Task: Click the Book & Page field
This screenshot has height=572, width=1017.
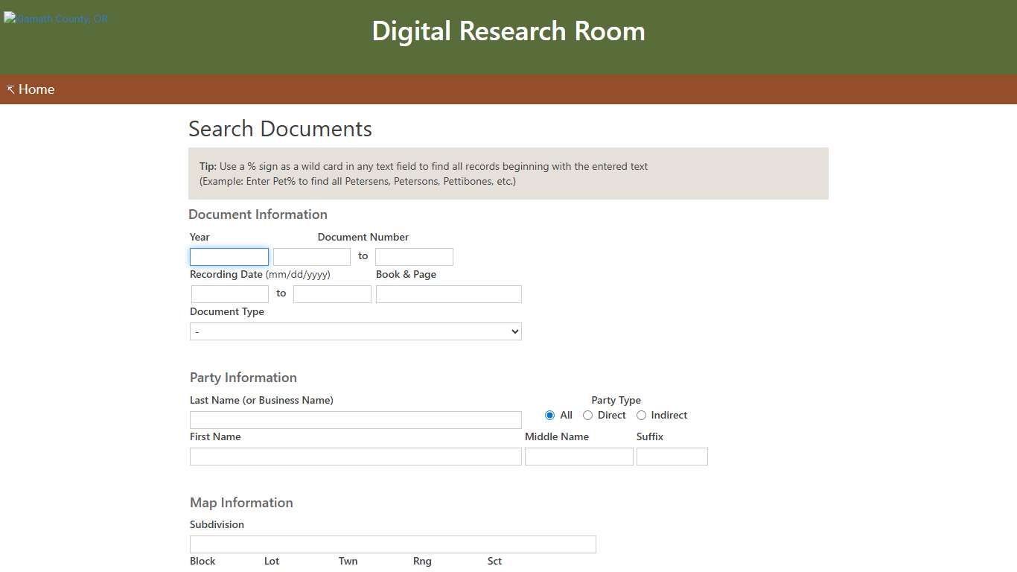Action: (448, 293)
